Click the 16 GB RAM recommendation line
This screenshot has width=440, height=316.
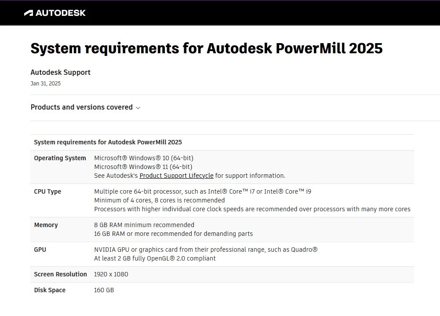(174, 234)
